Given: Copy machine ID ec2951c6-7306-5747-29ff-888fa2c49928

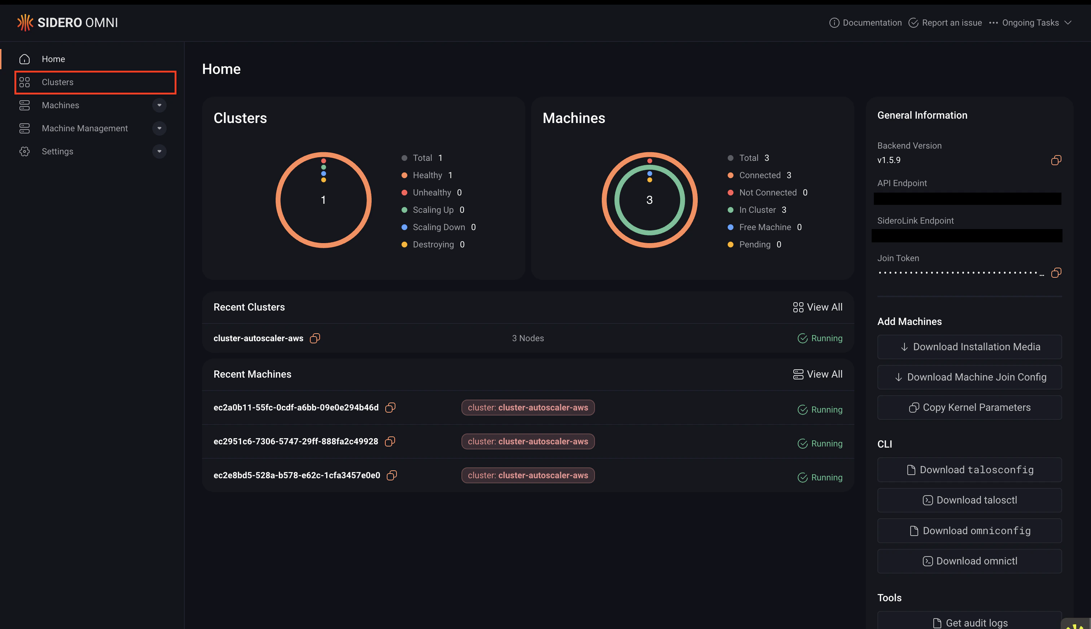Looking at the screenshot, I should click(x=390, y=441).
